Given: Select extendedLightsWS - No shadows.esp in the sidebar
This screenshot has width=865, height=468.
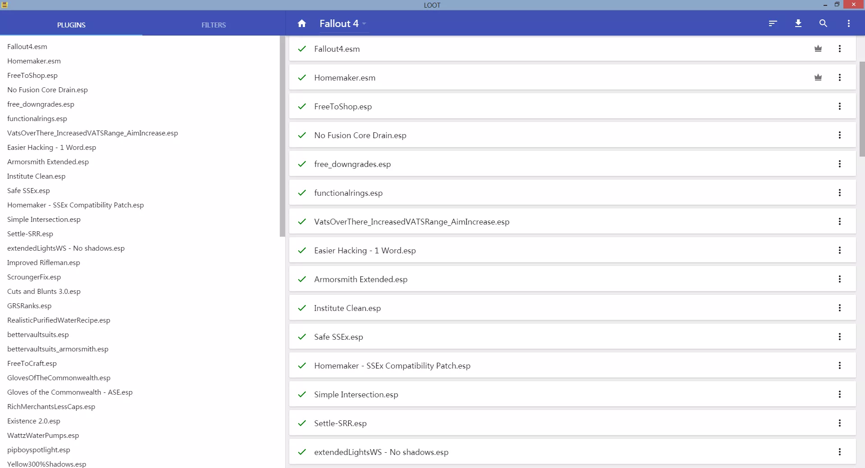Looking at the screenshot, I should (x=66, y=248).
